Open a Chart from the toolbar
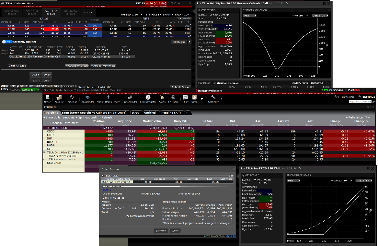Viewport: 378px width, 246px height. (x=185, y=99)
